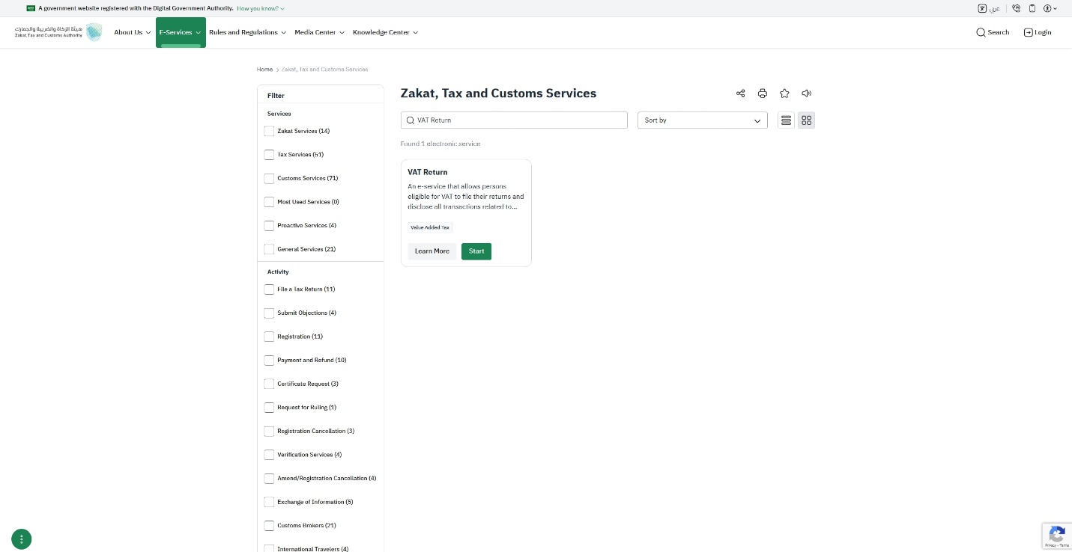The image size is (1072, 552).
Task: Check the Submit Objections (4) filter
Action: (269, 313)
